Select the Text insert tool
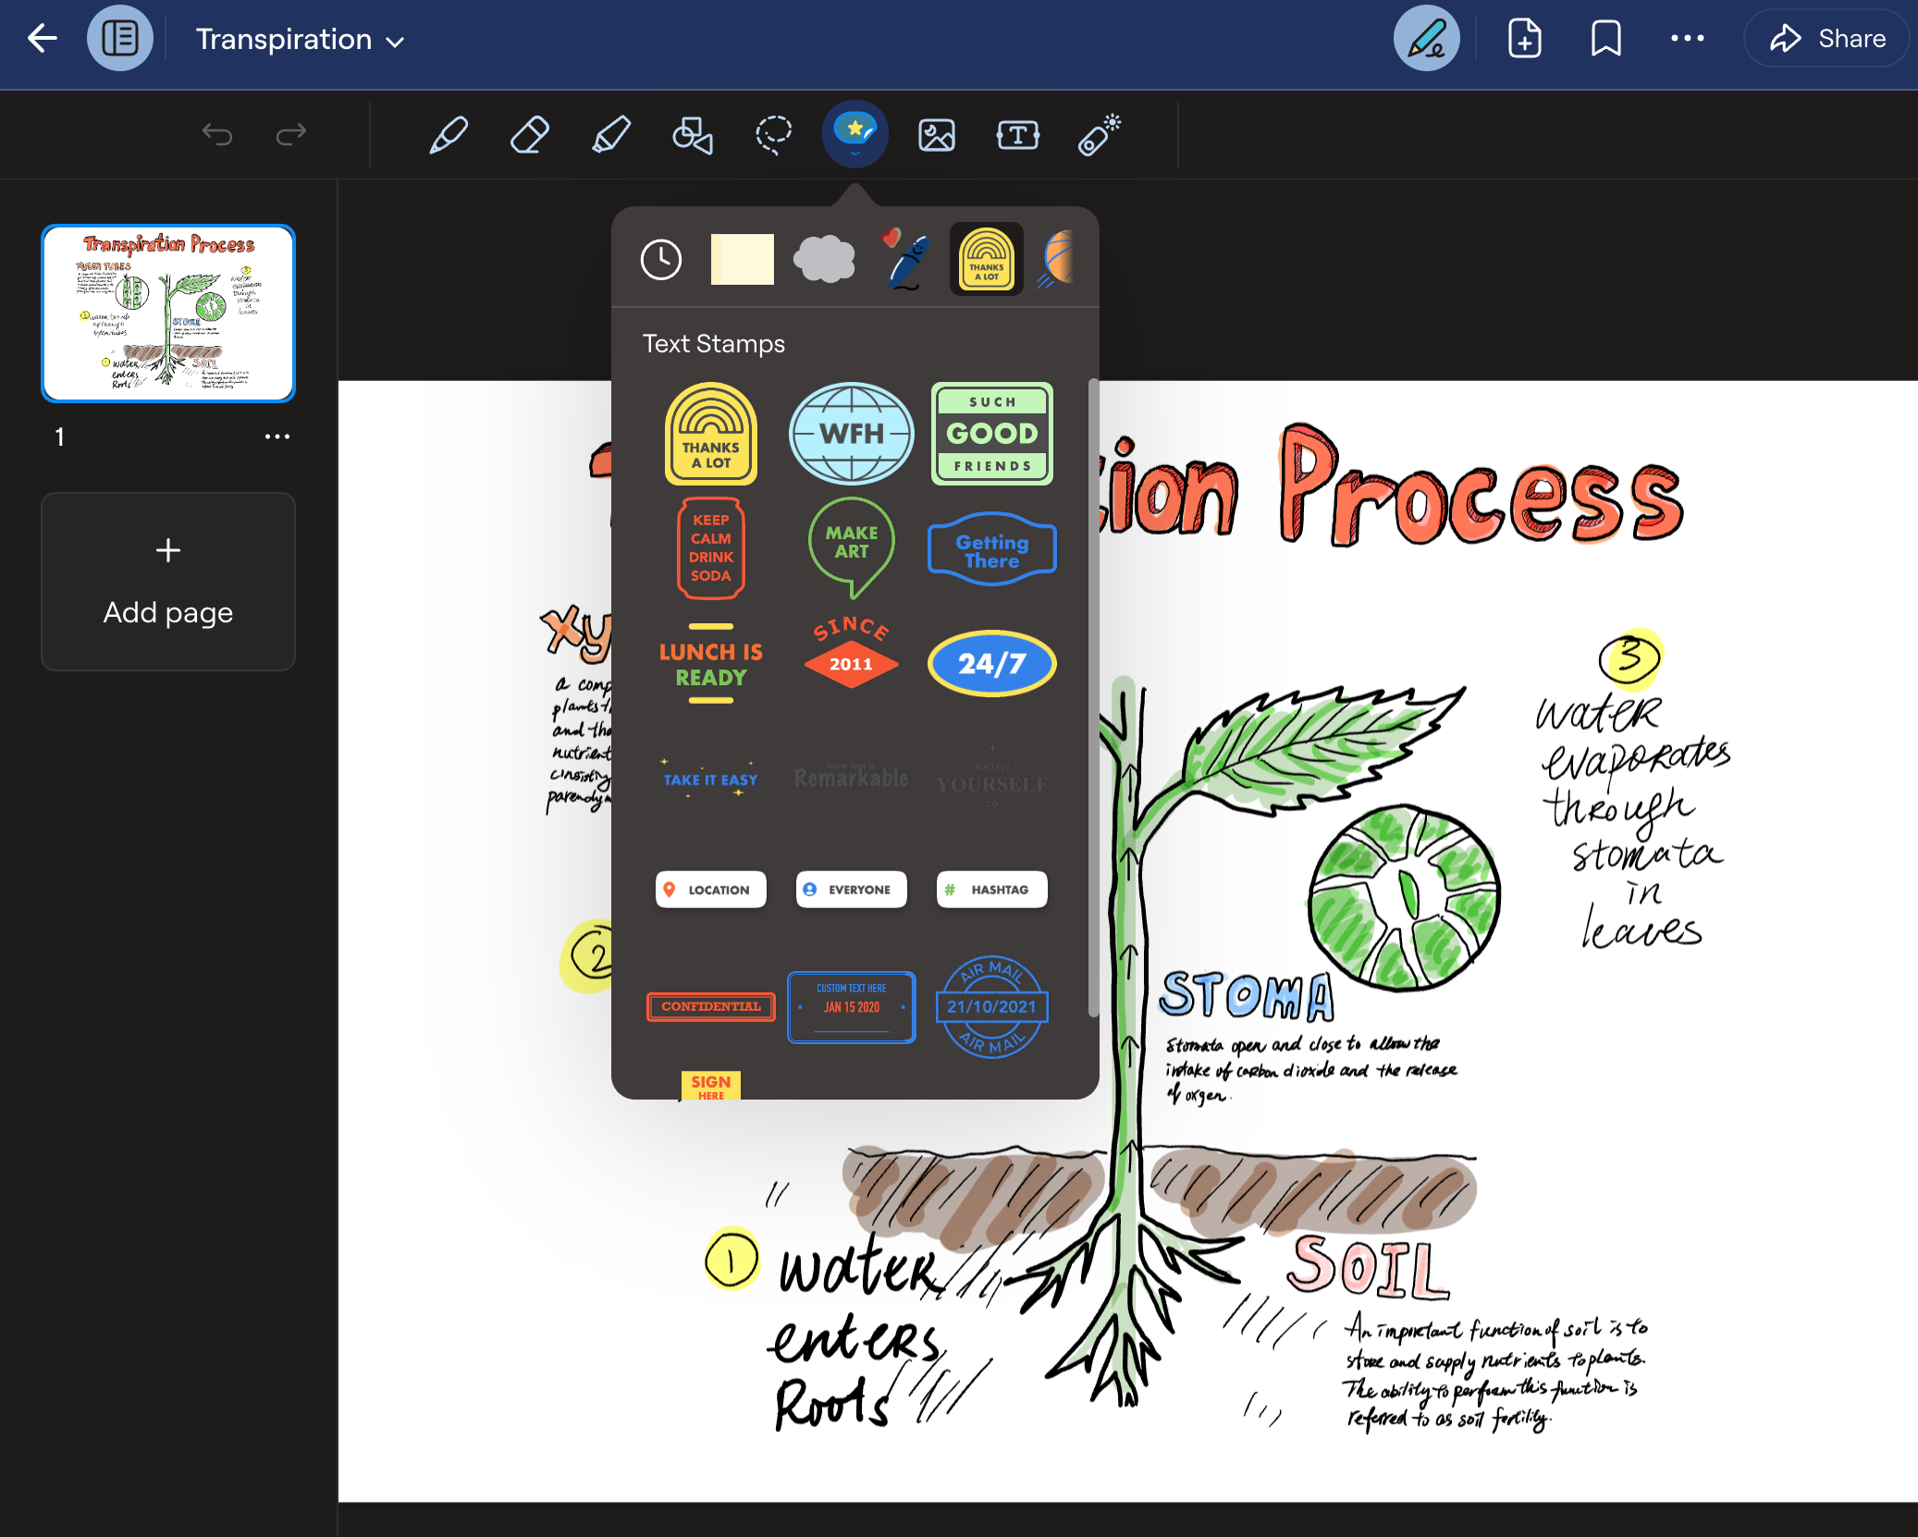1918x1537 pixels. click(1016, 135)
